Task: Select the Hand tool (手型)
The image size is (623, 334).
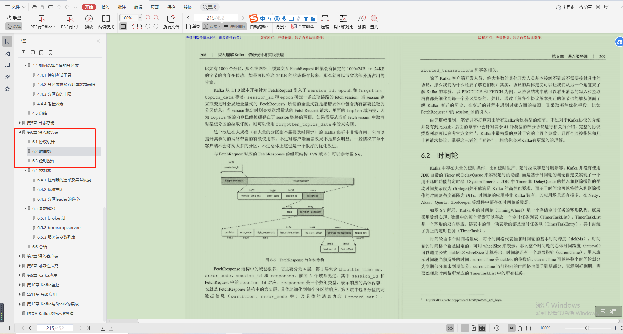Action: [x=14, y=18]
